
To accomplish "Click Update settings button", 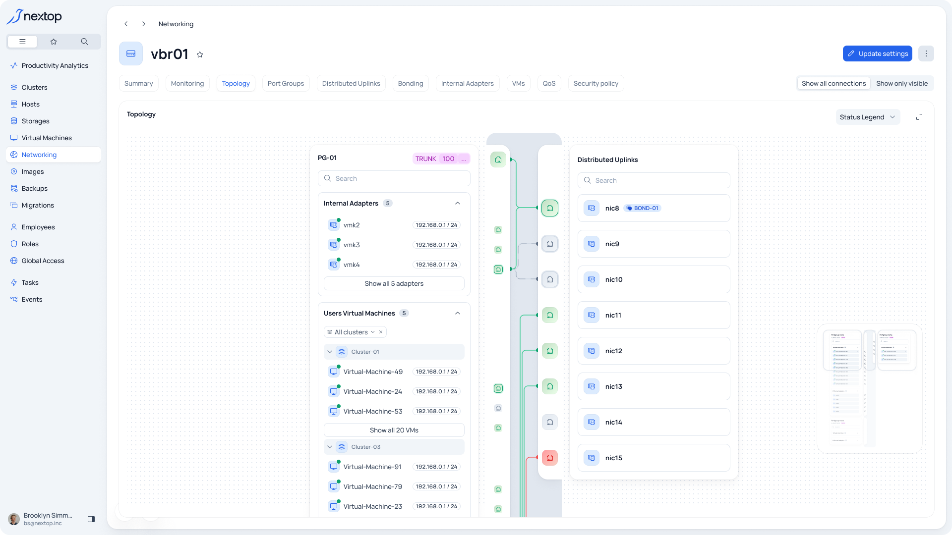I will point(878,53).
